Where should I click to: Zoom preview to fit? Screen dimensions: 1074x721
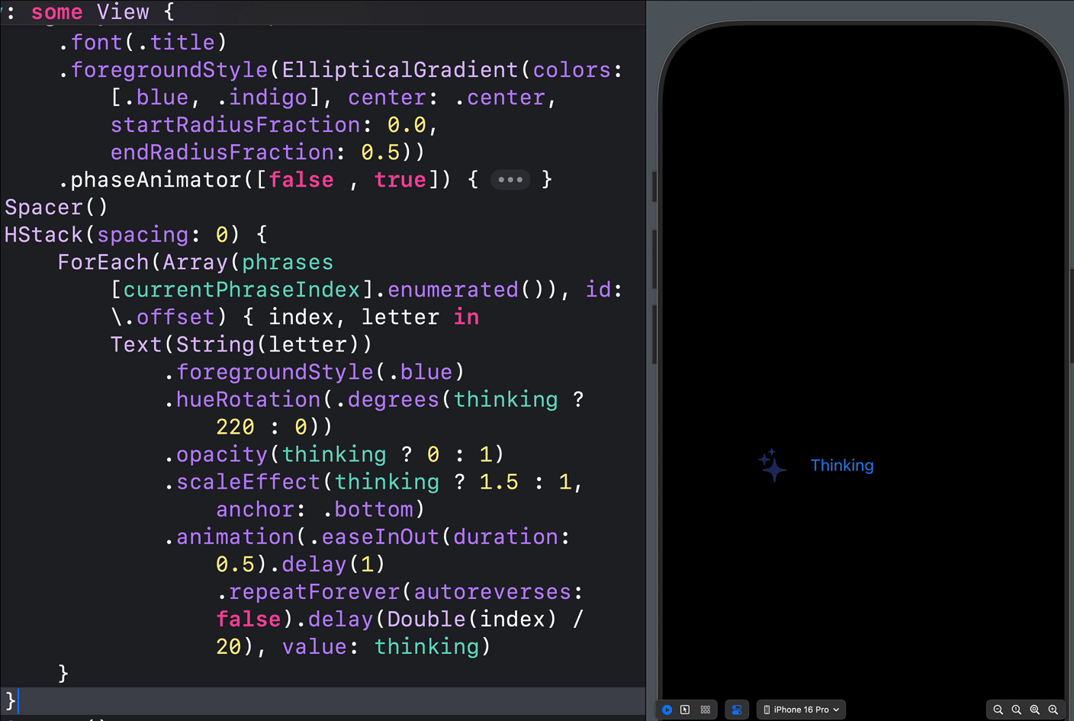(x=1035, y=710)
